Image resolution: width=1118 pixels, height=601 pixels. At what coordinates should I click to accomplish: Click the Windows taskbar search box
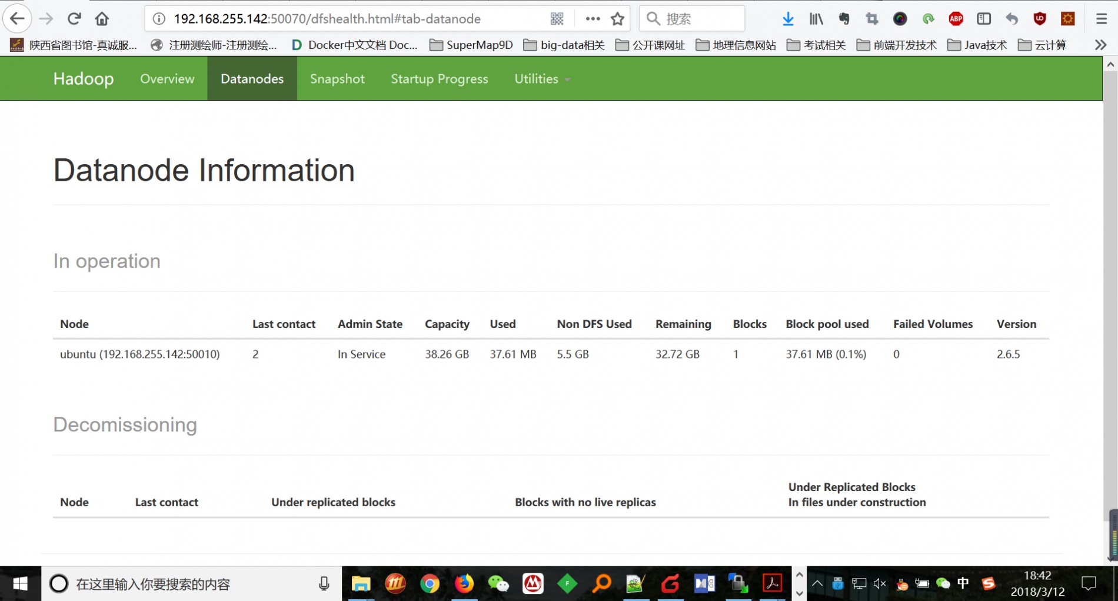click(191, 583)
